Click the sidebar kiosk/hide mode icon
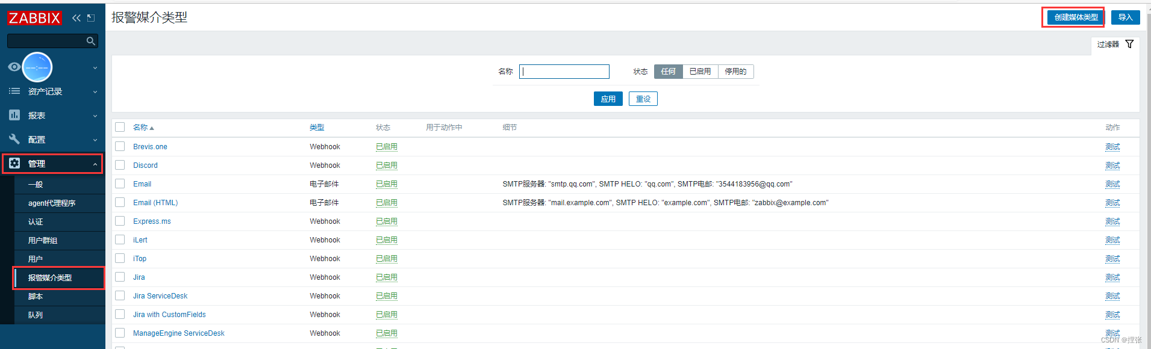This screenshot has width=1151, height=349. [91, 18]
